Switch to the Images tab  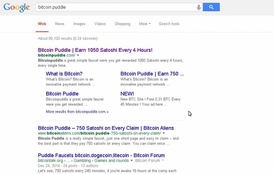[x=79, y=24]
